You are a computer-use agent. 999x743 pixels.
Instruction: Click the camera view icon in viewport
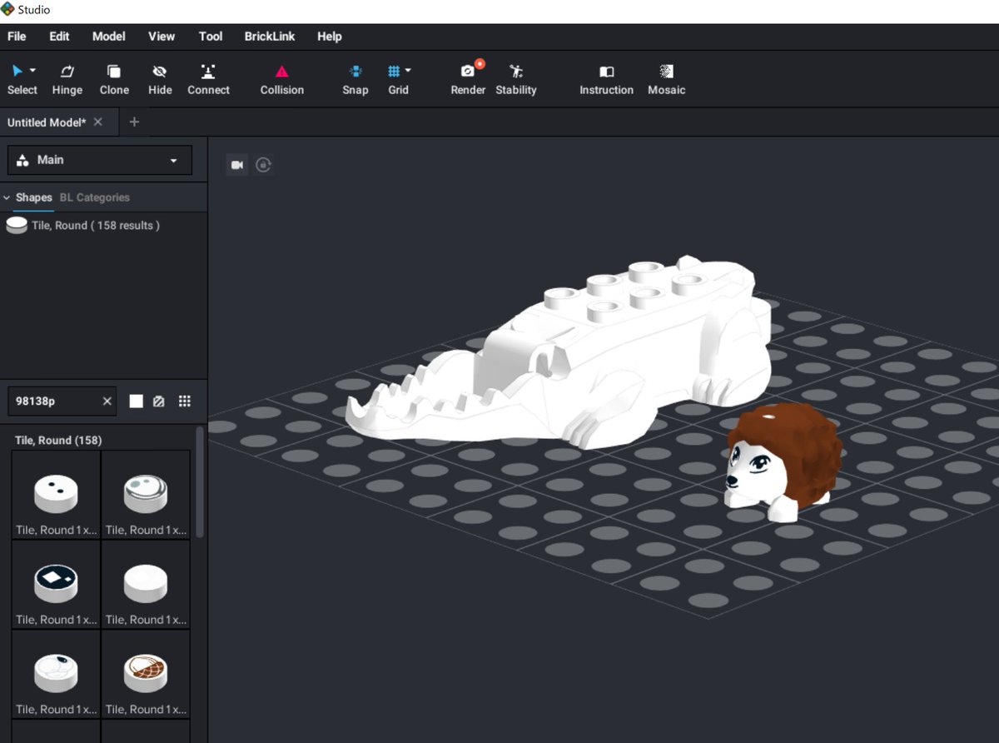click(237, 165)
